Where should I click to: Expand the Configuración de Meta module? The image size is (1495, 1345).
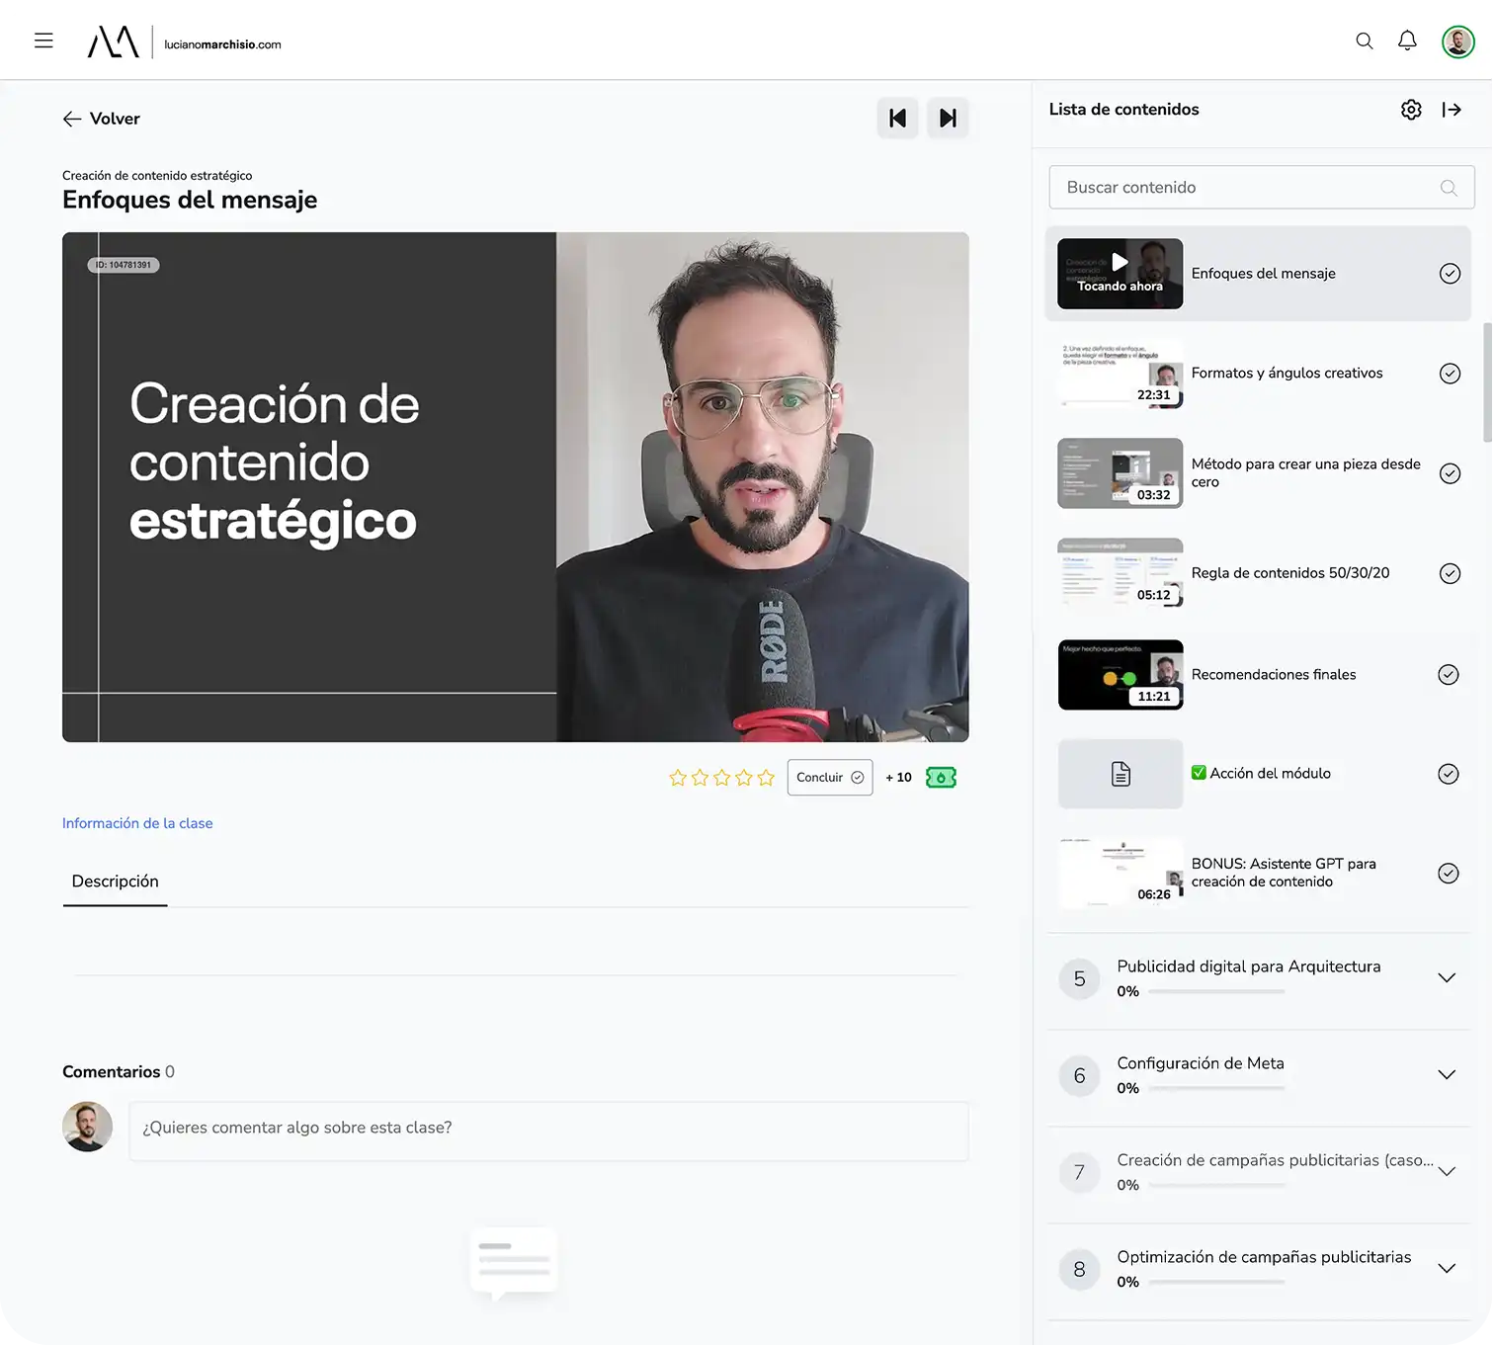pyautogui.click(x=1447, y=1075)
